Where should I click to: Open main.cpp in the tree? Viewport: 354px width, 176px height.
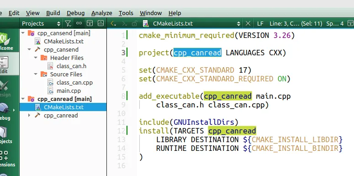tap(69, 91)
